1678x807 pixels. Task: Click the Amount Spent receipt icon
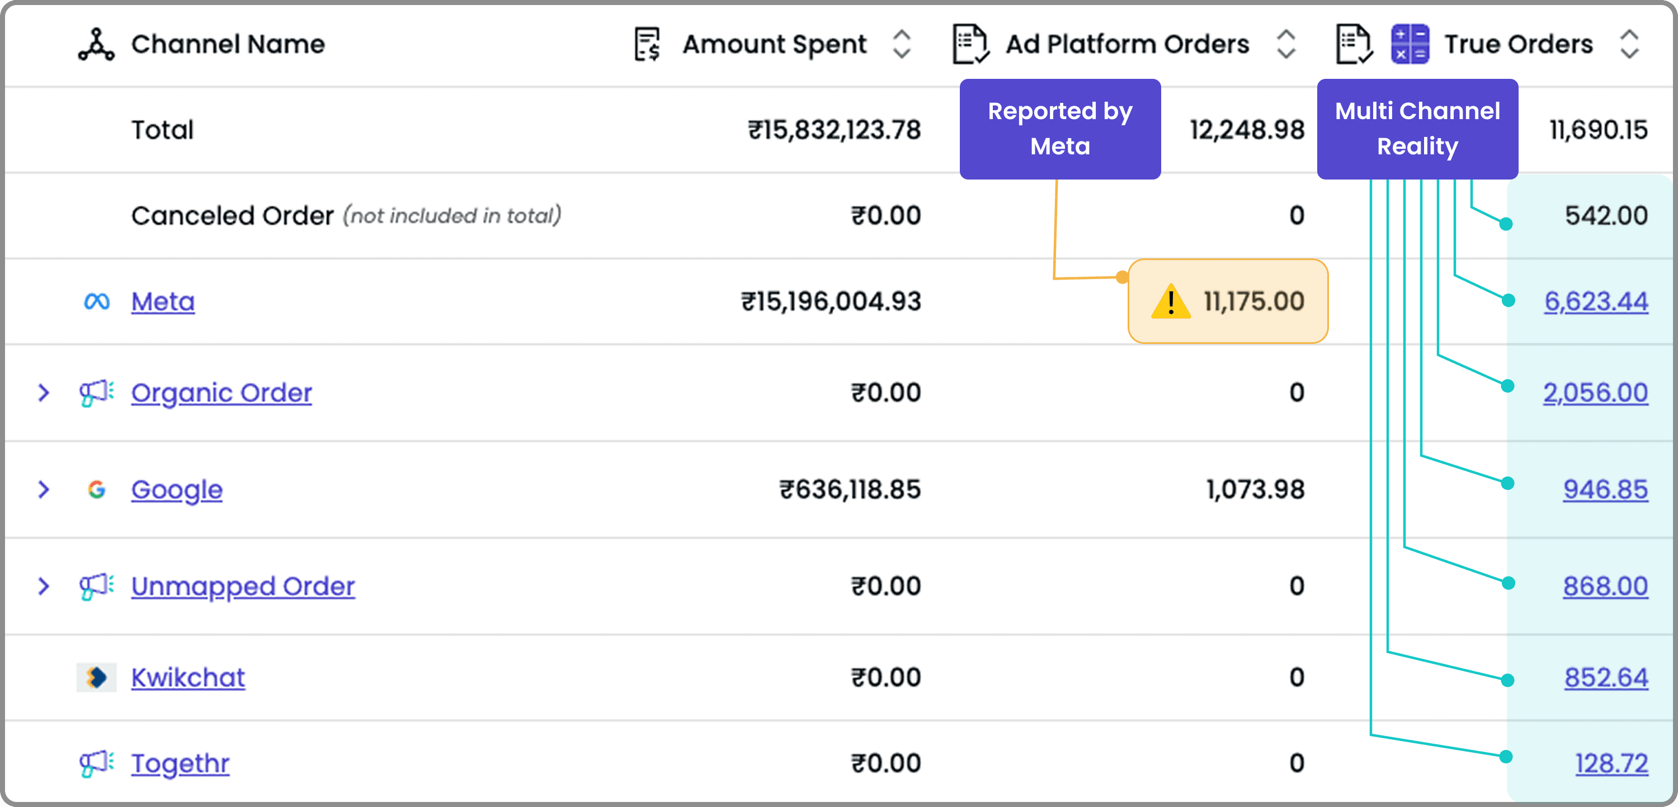[648, 44]
